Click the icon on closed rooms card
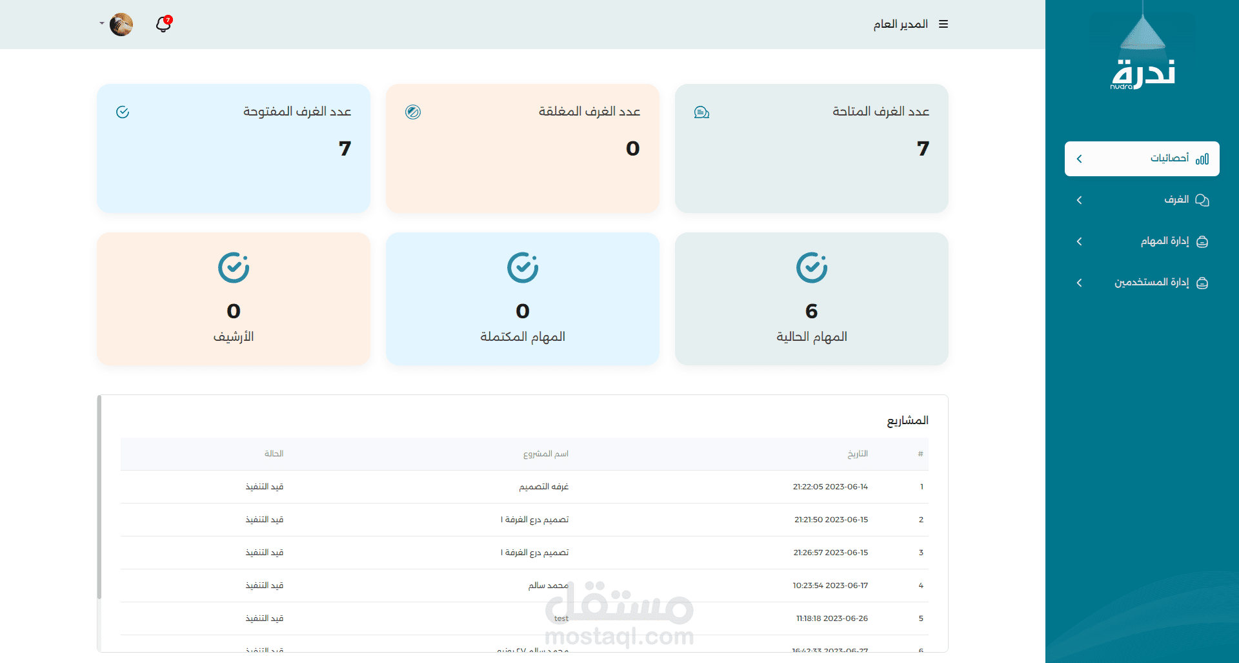Screen dimensions: 1239x663 [x=413, y=112]
